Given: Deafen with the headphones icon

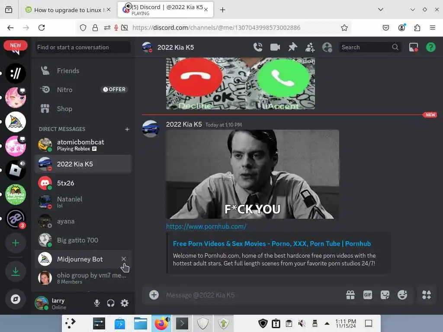Looking at the screenshot, I should click(x=111, y=303).
